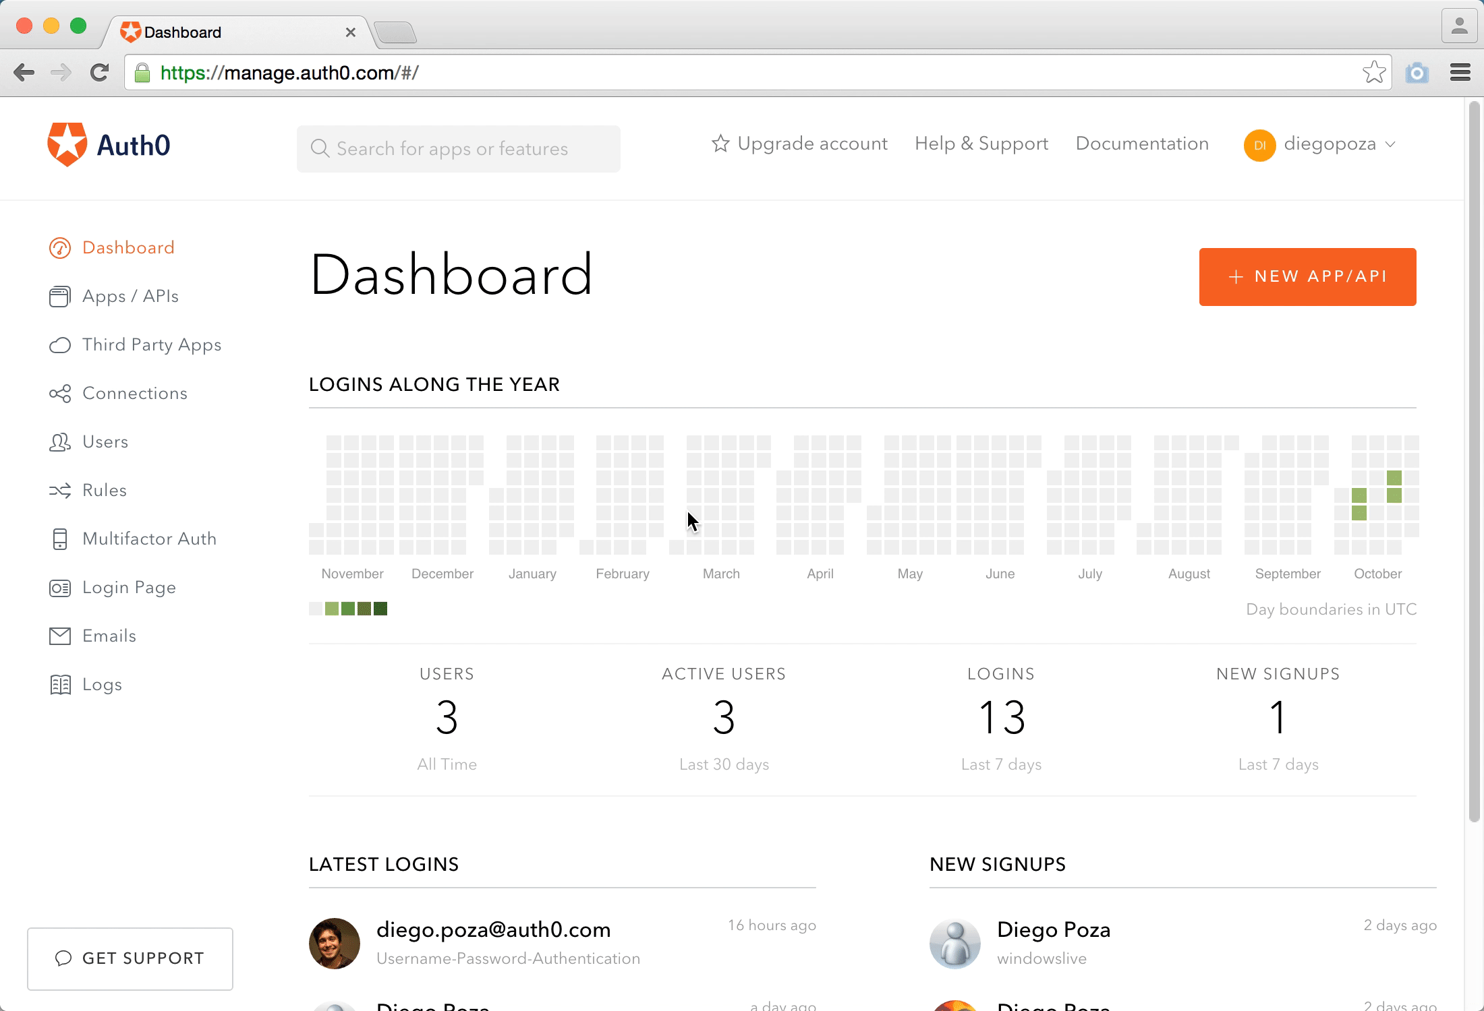1484x1011 pixels.
Task: Open the Rules shuffle-arrows icon
Action: click(x=60, y=491)
